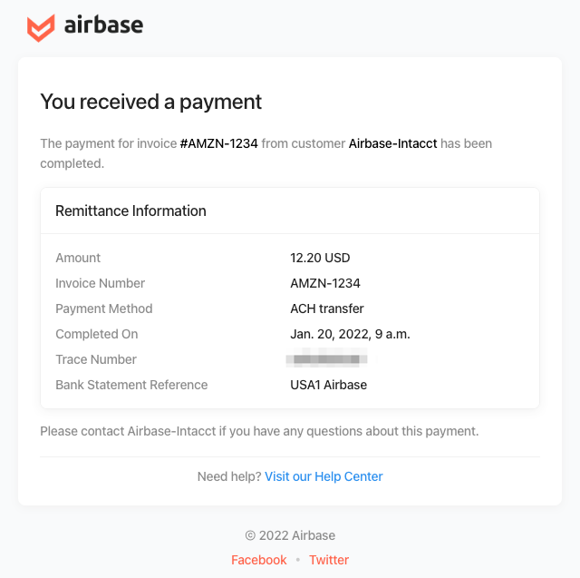Click the Bank Statement Reference label
The width and height of the screenshot is (580, 578).
[131, 385]
